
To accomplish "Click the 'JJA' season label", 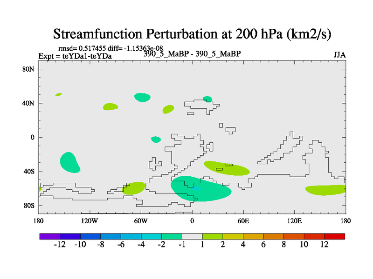I will (x=339, y=55).
